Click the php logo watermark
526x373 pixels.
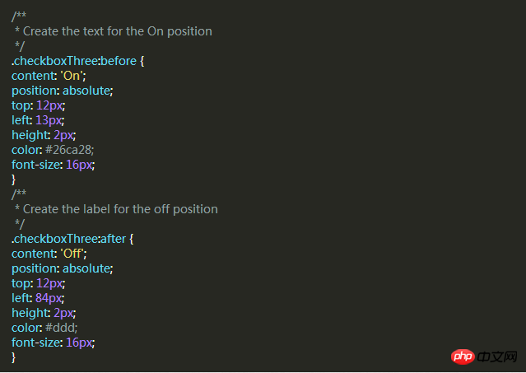tap(463, 357)
